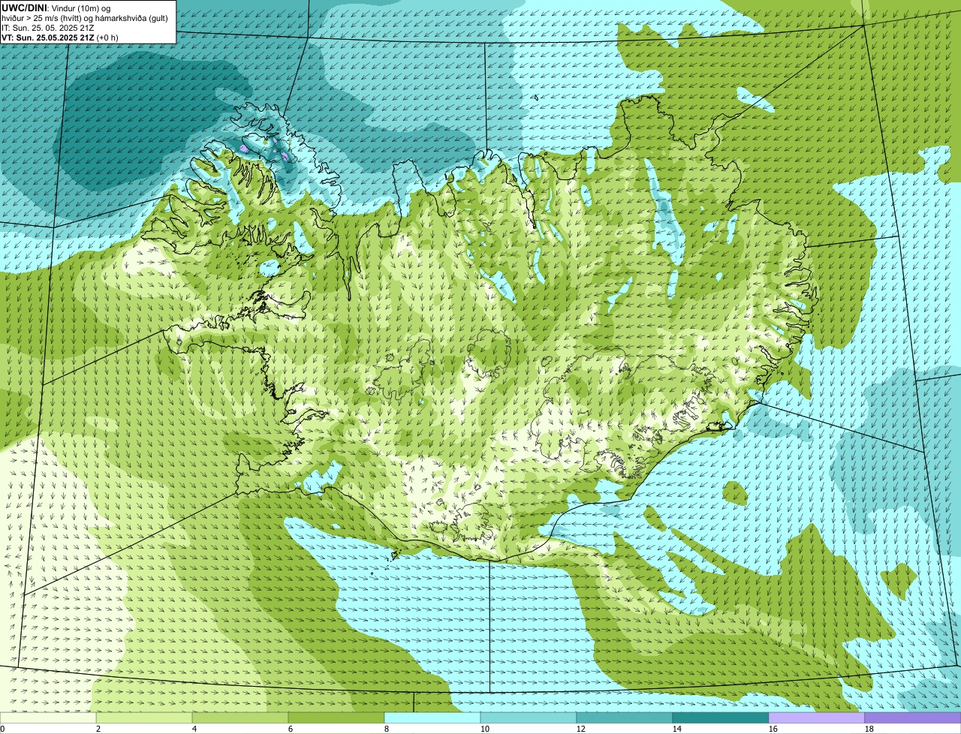Click the 2–4 m/s legend color swatch

(x=144, y=717)
